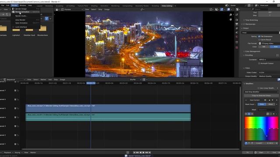Open View Render from the Render menu
This screenshot has height=157, width=280.
click(25, 20)
